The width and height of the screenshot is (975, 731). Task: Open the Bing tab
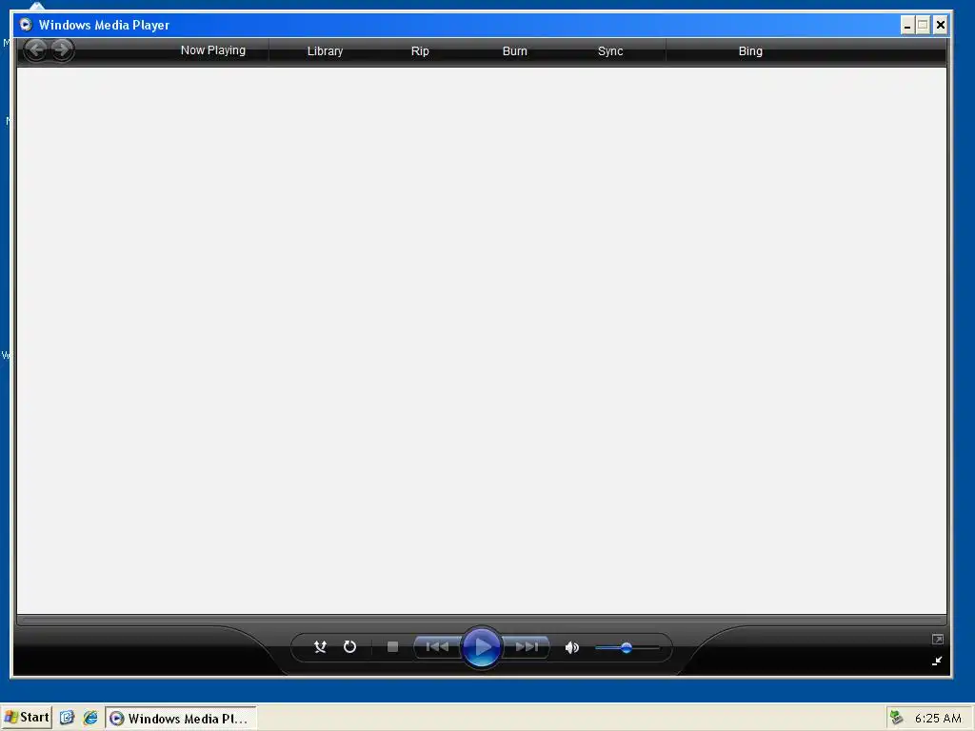pos(750,51)
